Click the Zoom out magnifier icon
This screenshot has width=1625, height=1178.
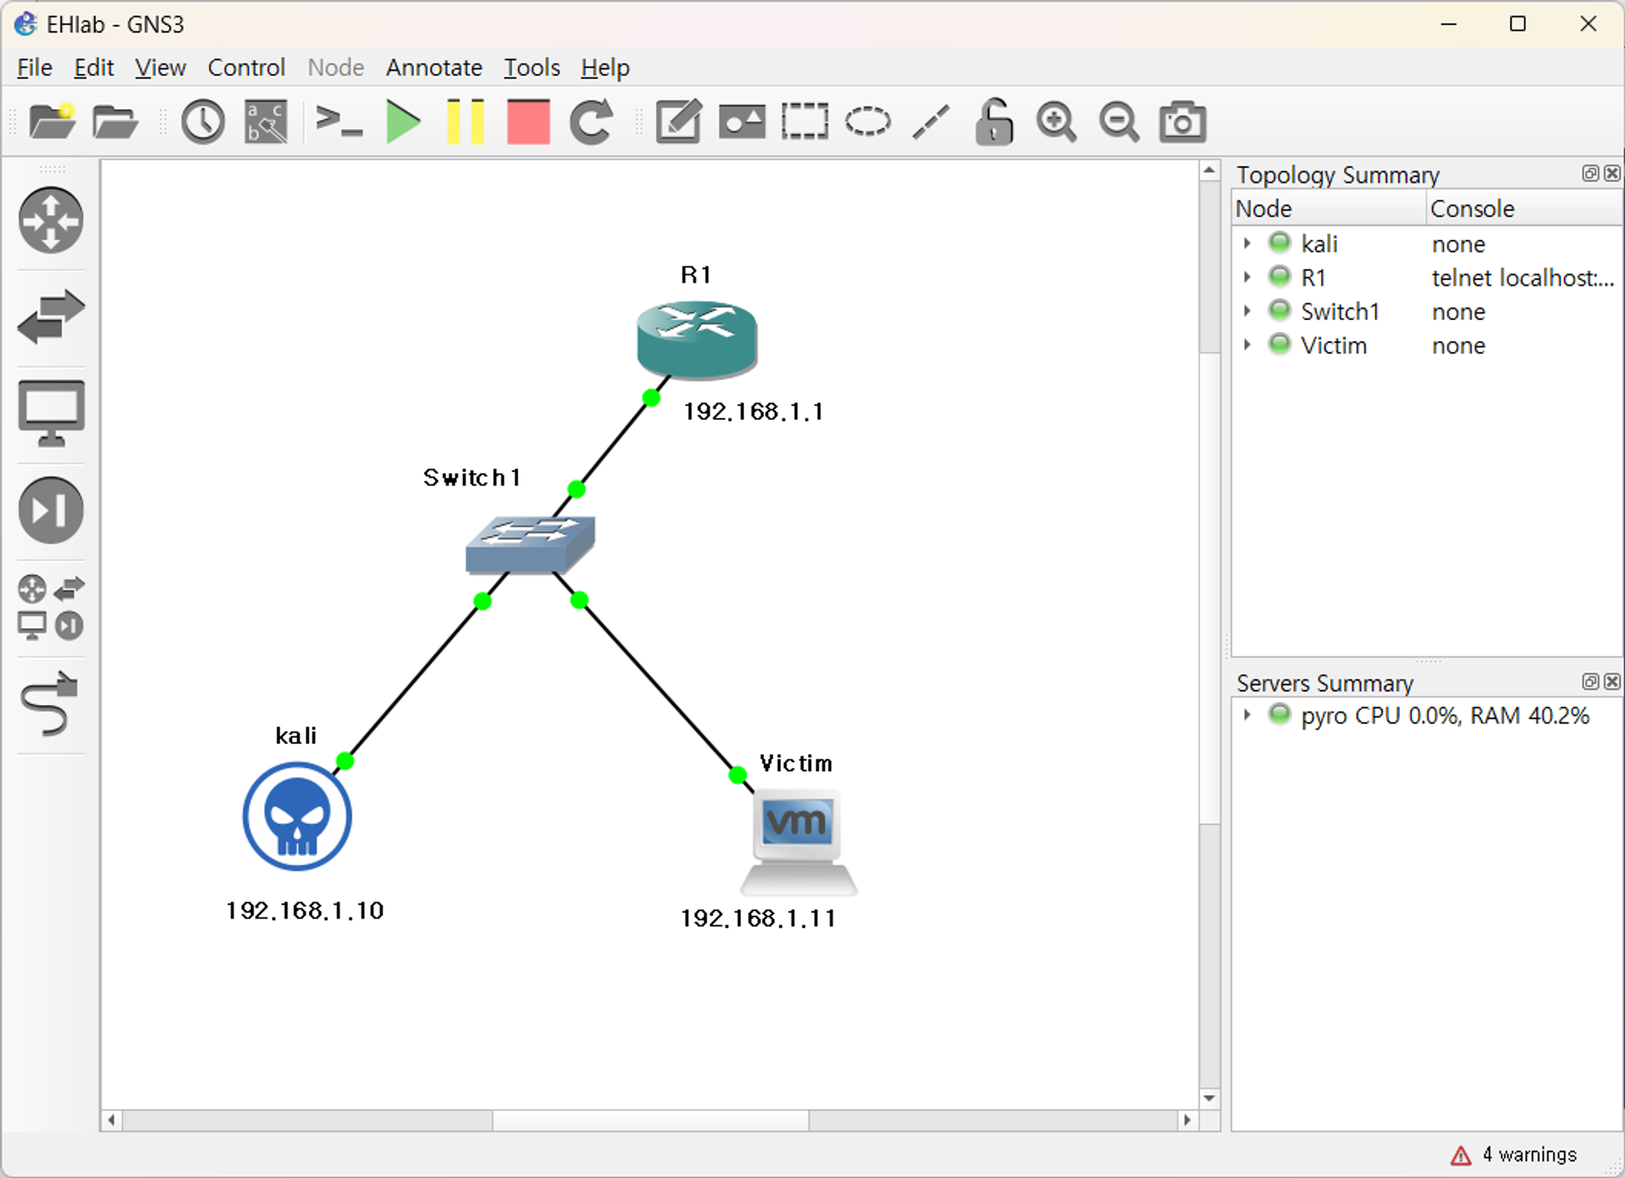point(1120,123)
